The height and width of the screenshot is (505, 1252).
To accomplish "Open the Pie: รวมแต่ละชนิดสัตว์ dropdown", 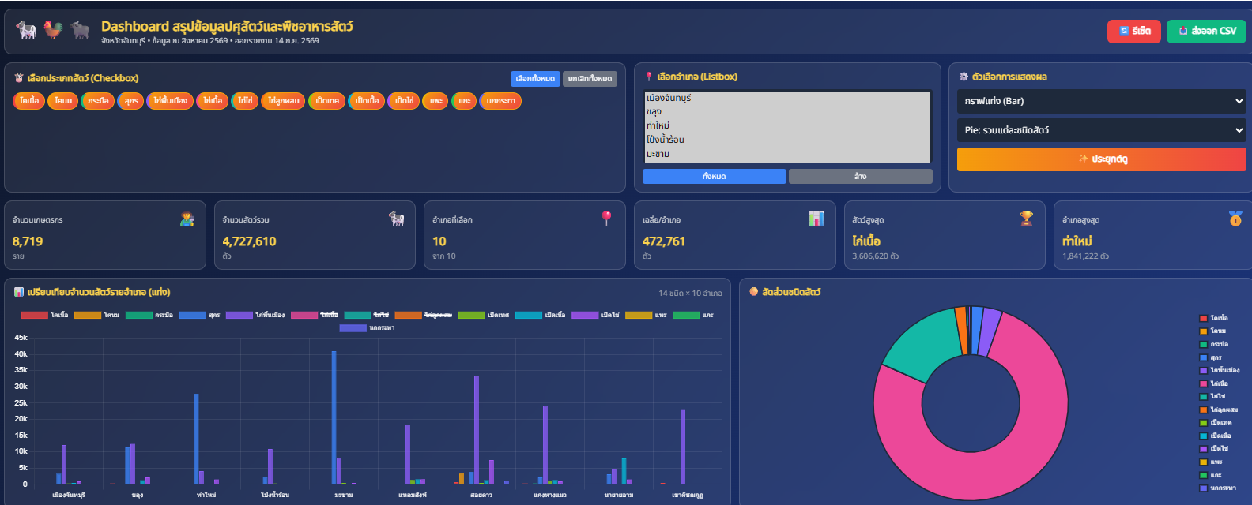I will [1102, 130].
